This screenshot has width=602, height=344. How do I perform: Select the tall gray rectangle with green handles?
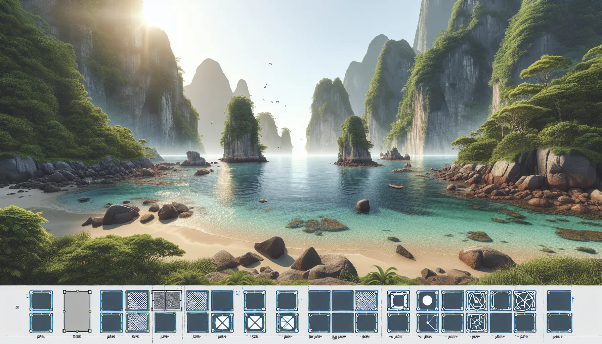77,311
